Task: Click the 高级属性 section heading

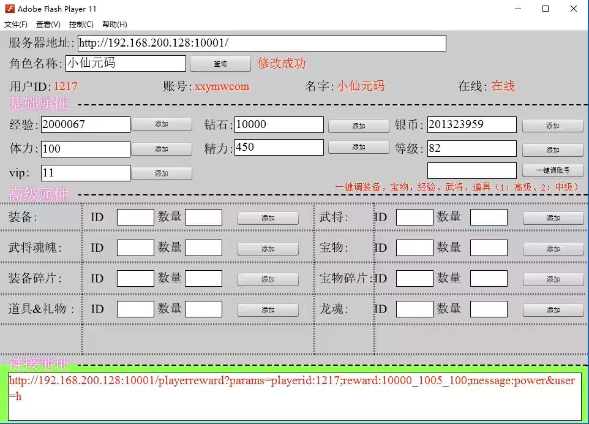Action: [39, 195]
